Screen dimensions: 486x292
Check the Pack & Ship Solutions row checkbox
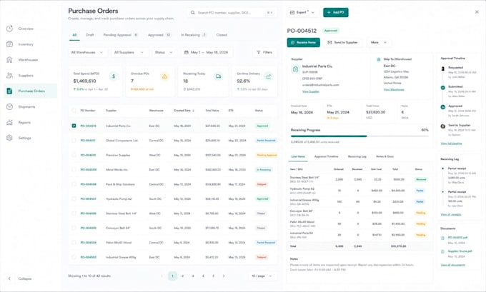(74, 184)
